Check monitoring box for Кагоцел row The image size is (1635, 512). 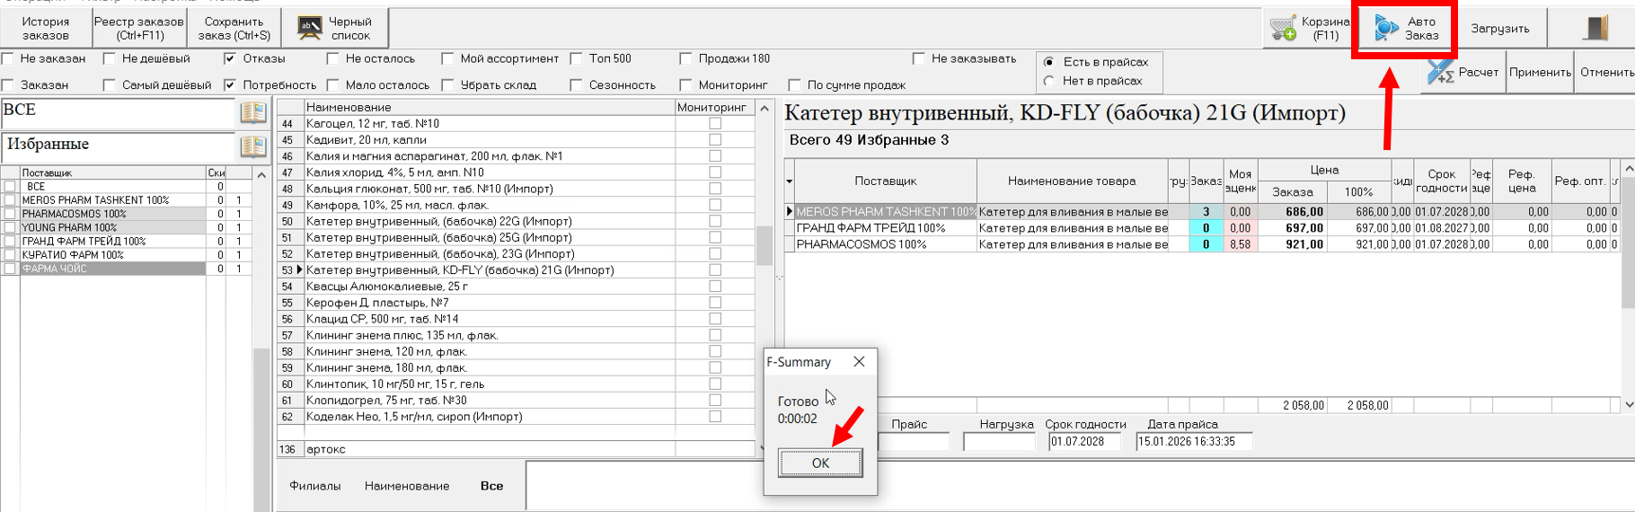[x=715, y=123]
